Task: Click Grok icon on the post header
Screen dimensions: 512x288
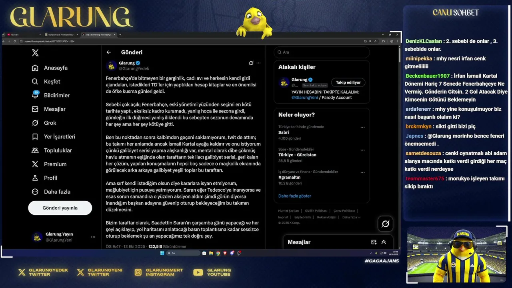Action: tap(251, 63)
